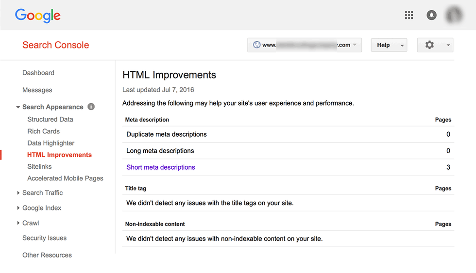Open the notifications bell

(431, 15)
